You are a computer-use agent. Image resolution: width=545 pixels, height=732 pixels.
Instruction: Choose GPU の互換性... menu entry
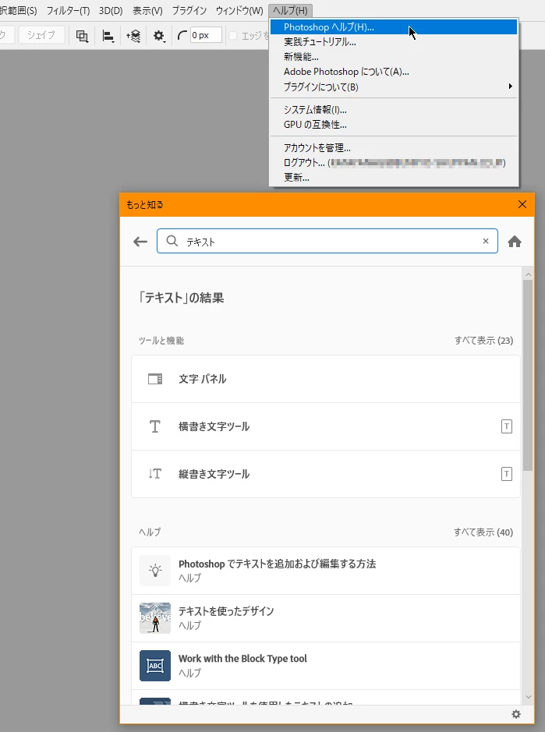point(394,125)
